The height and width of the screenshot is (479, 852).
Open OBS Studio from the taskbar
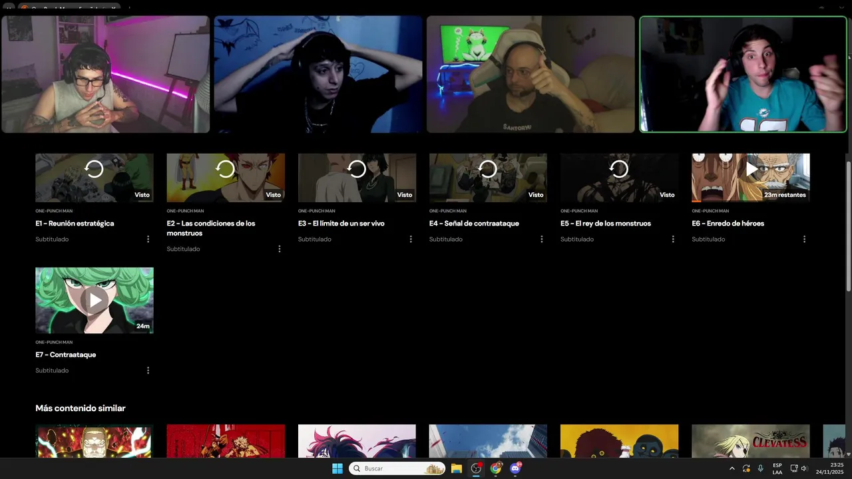476,468
